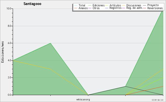The image size is (166, 102).
Task: Click the Reversiones legend label
Action: (155, 8)
